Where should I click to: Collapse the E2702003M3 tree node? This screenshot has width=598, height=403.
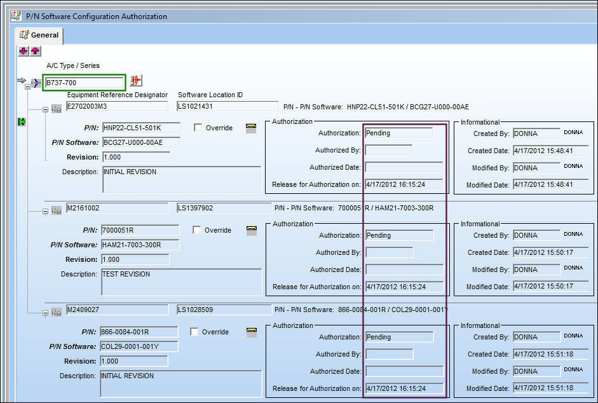click(45, 109)
